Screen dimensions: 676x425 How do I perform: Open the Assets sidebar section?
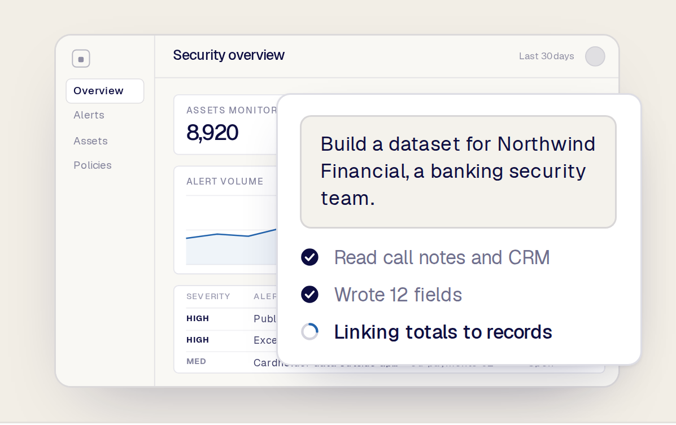click(x=90, y=141)
